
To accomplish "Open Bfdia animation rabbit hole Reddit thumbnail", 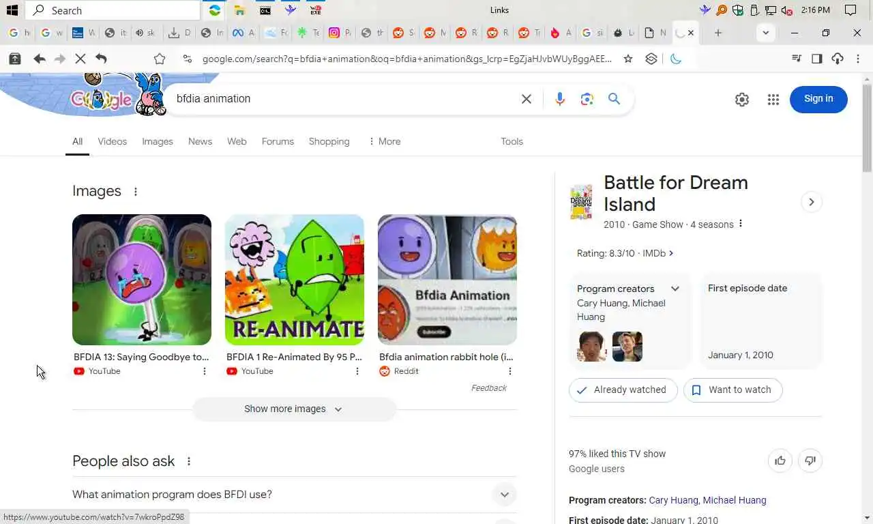I will tap(447, 280).
